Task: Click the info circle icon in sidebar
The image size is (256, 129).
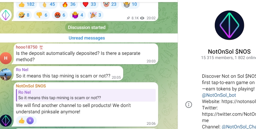Action: pos(189,105)
